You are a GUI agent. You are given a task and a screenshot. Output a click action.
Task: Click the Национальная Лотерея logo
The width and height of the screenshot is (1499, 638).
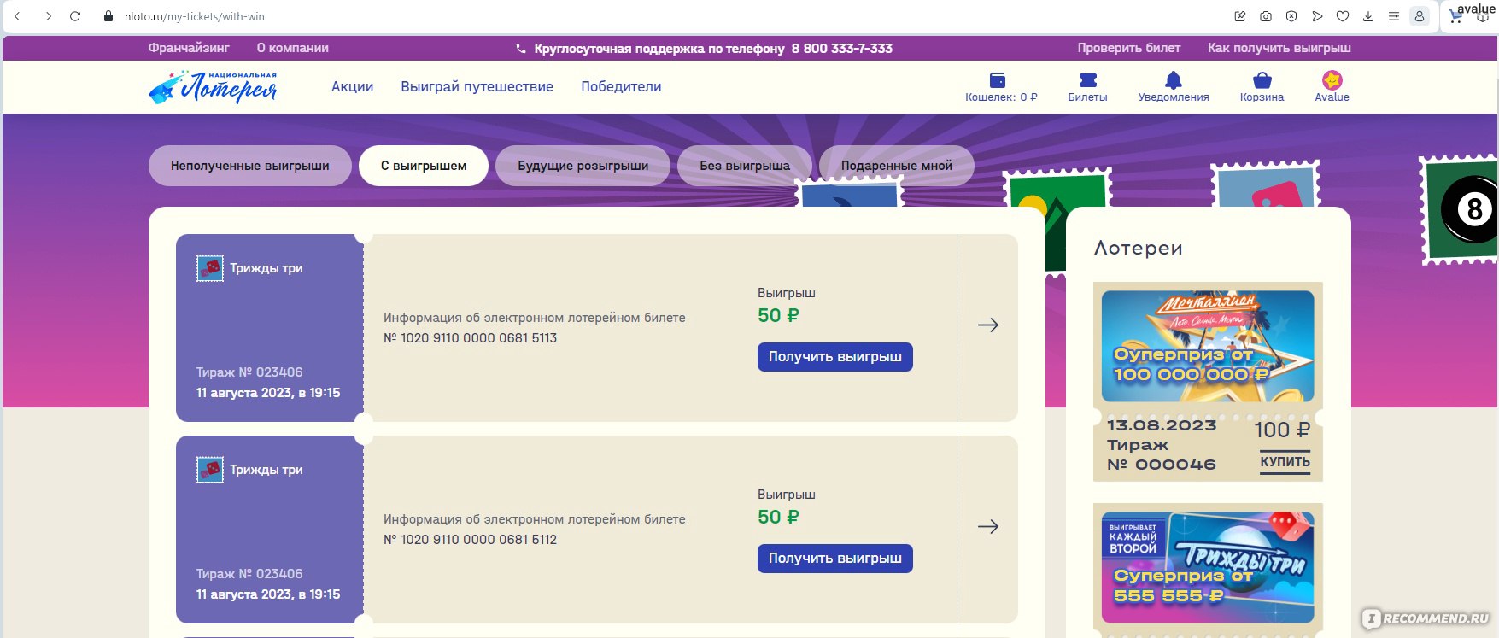[213, 87]
